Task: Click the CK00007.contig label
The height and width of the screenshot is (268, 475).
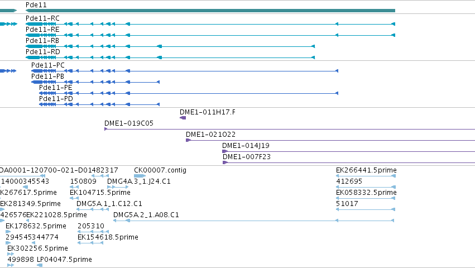Action: tap(160, 170)
